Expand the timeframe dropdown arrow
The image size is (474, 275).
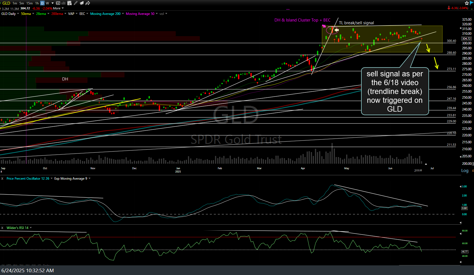coord(52,3)
